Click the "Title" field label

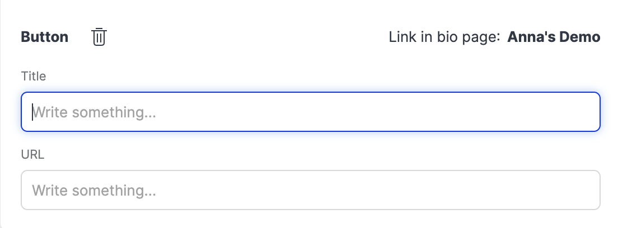tap(34, 76)
